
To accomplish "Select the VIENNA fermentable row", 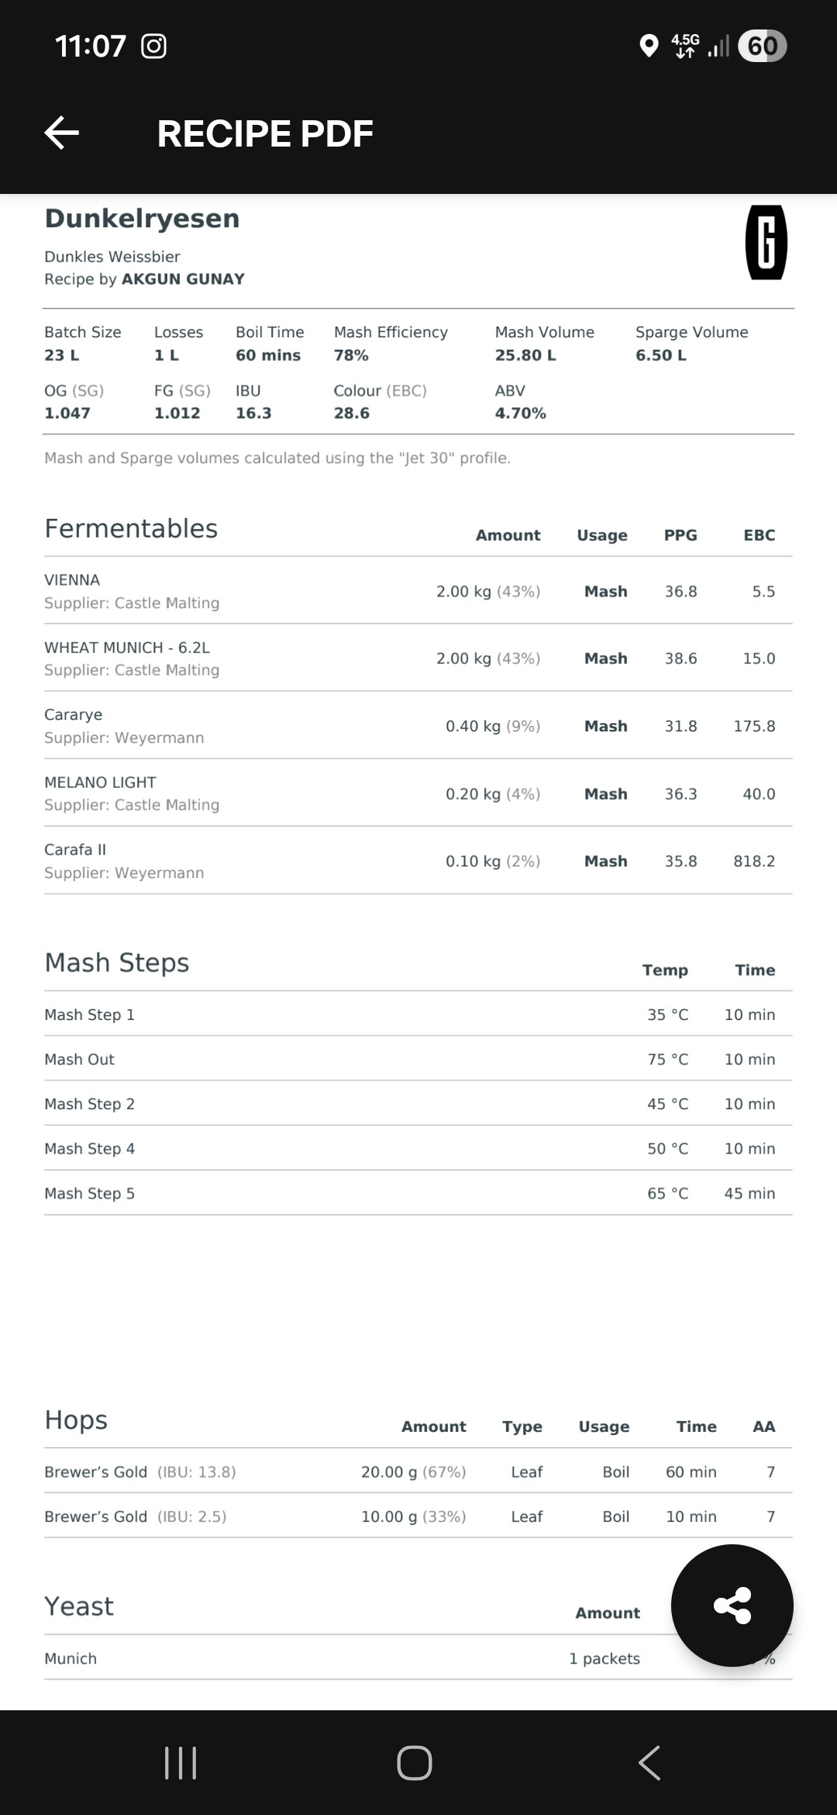I will (x=418, y=591).
